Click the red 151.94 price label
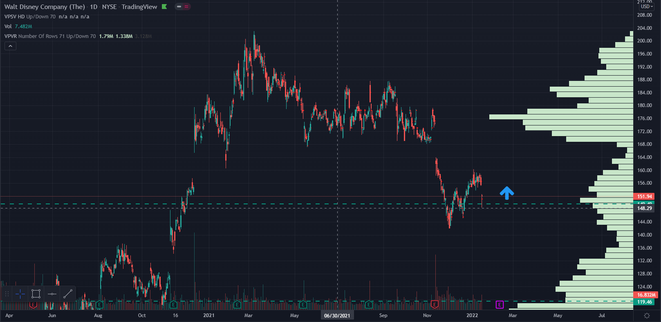 pyautogui.click(x=645, y=197)
